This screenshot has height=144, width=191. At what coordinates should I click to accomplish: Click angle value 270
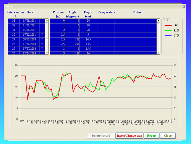tap(77, 44)
